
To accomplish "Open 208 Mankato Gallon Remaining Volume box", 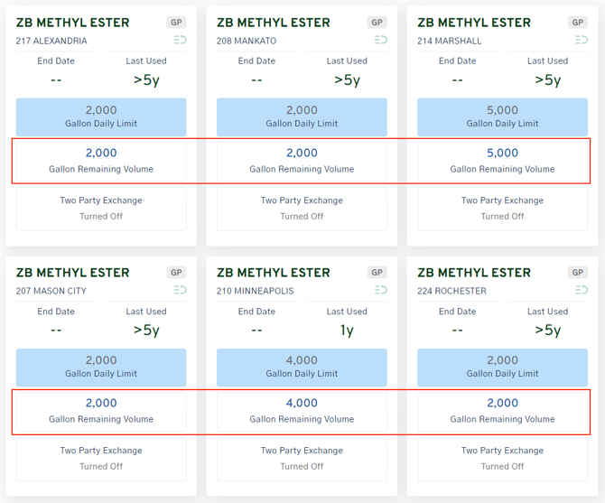I will [302, 161].
